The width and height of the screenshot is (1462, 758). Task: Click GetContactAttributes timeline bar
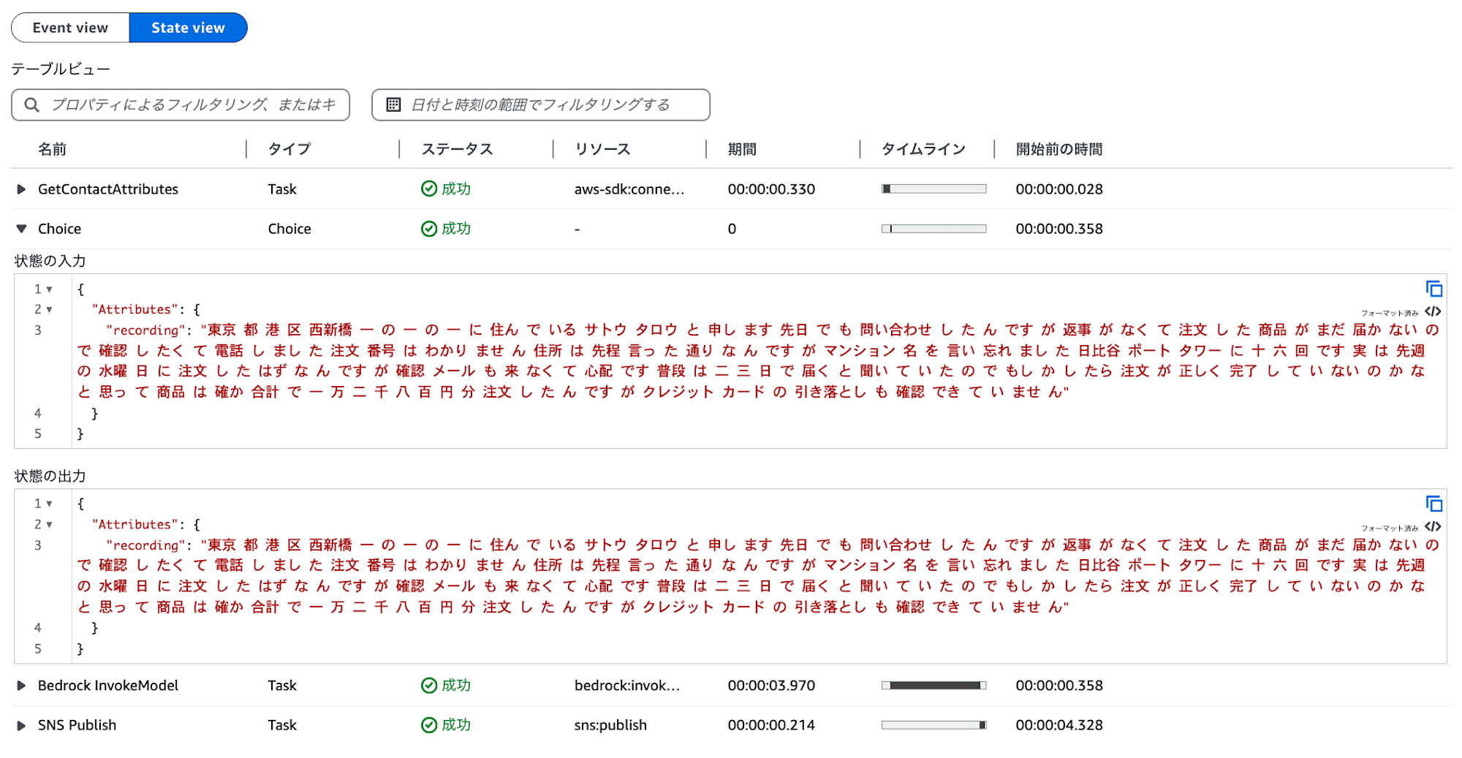[x=933, y=189]
